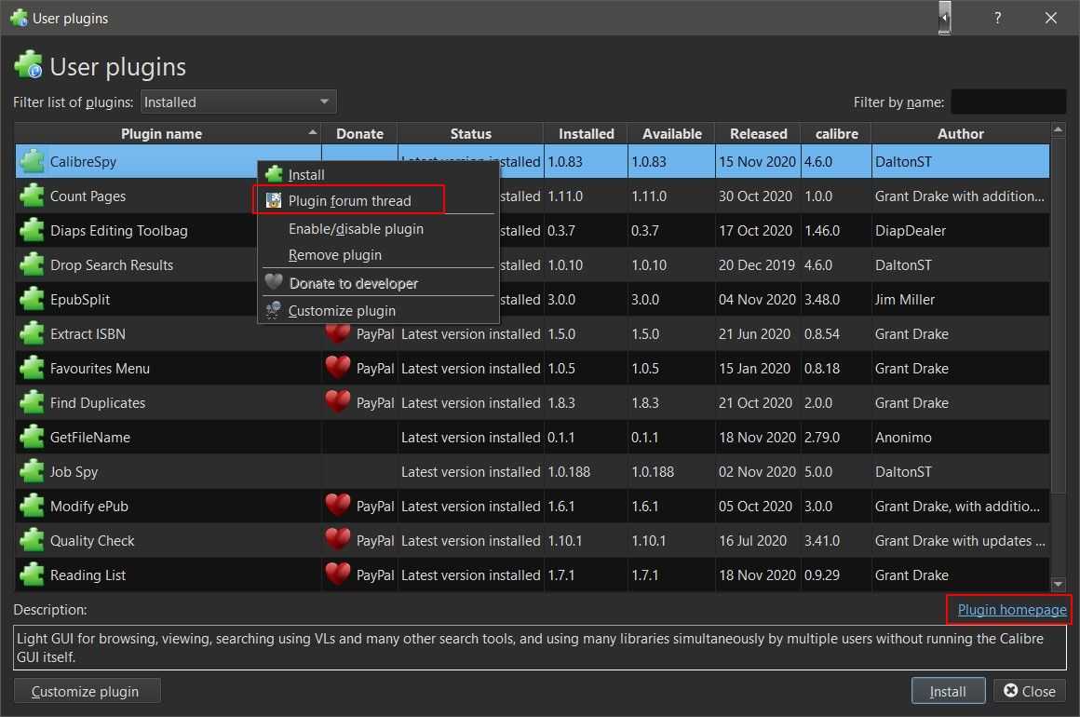The image size is (1080, 717).
Task: Click the author Anonimo cell
Action: tap(903, 438)
